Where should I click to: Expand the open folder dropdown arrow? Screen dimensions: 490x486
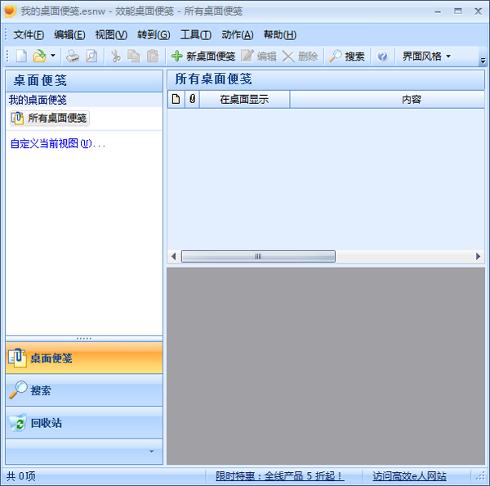tap(53, 56)
